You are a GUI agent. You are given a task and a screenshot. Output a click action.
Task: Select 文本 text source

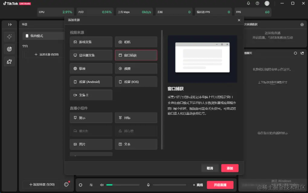pos(136,144)
